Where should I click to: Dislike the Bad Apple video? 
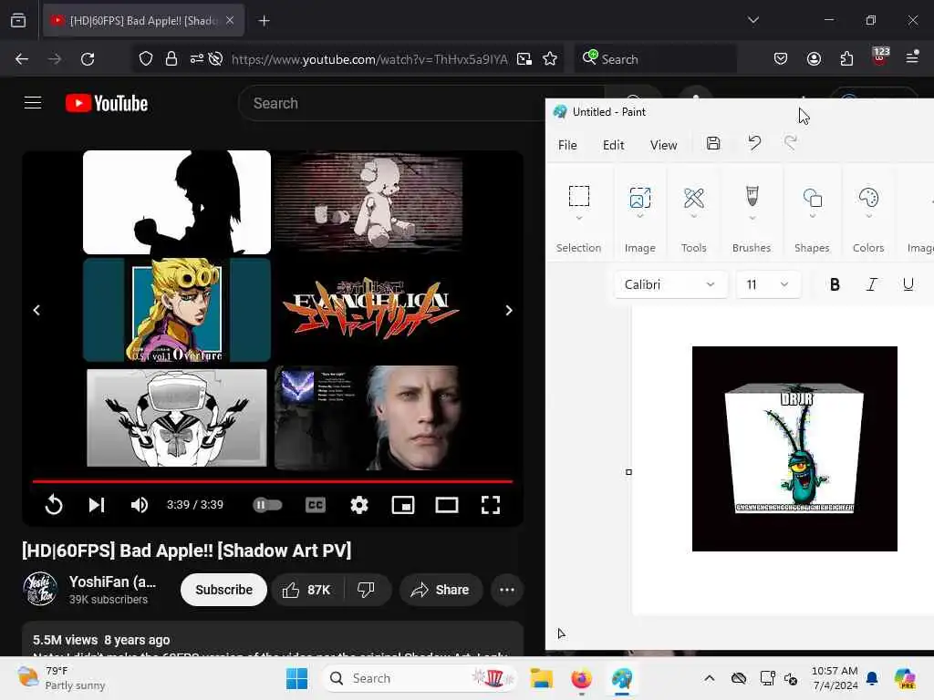click(x=367, y=590)
